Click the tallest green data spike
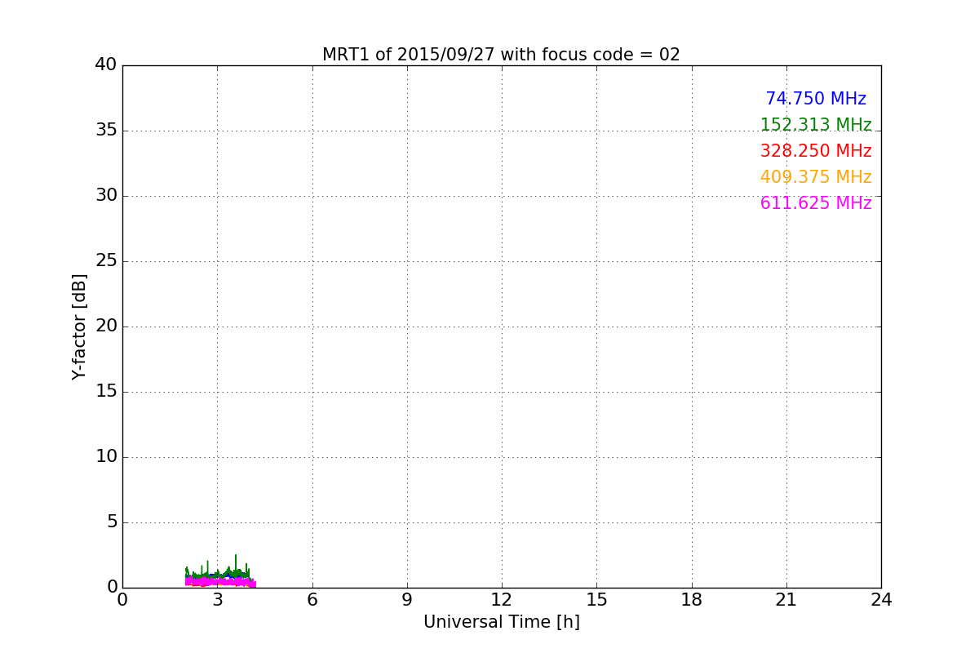979x653 pixels. pos(236,563)
